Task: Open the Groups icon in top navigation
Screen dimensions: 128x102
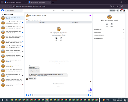Action: pos(72,10)
